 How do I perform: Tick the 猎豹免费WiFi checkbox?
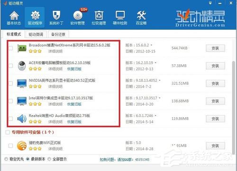click(x=10, y=145)
